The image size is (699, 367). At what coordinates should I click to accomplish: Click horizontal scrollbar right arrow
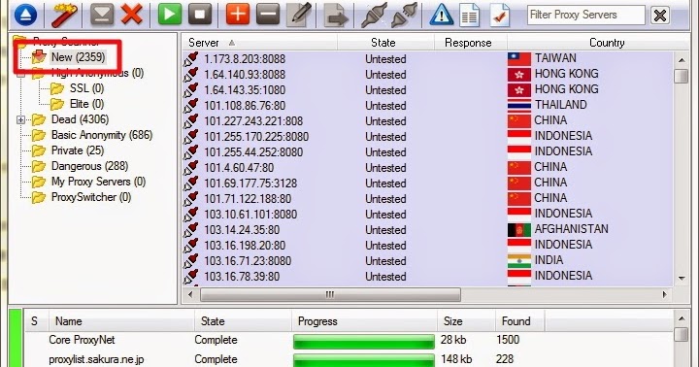click(665, 295)
